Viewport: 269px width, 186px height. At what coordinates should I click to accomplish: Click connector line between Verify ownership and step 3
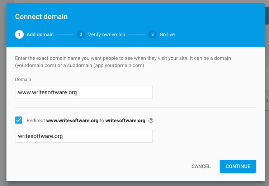(137, 35)
